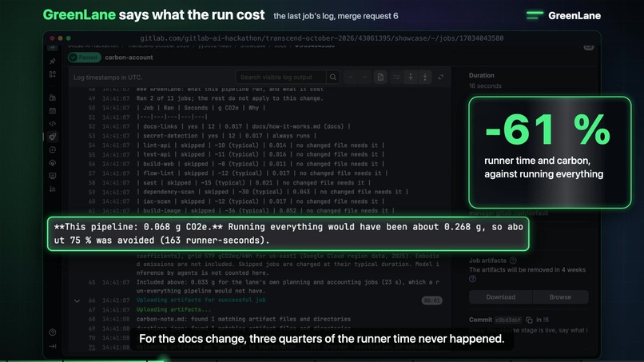Open commit c0bd3d6f link
The image size is (644, 362).
[508, 320]
